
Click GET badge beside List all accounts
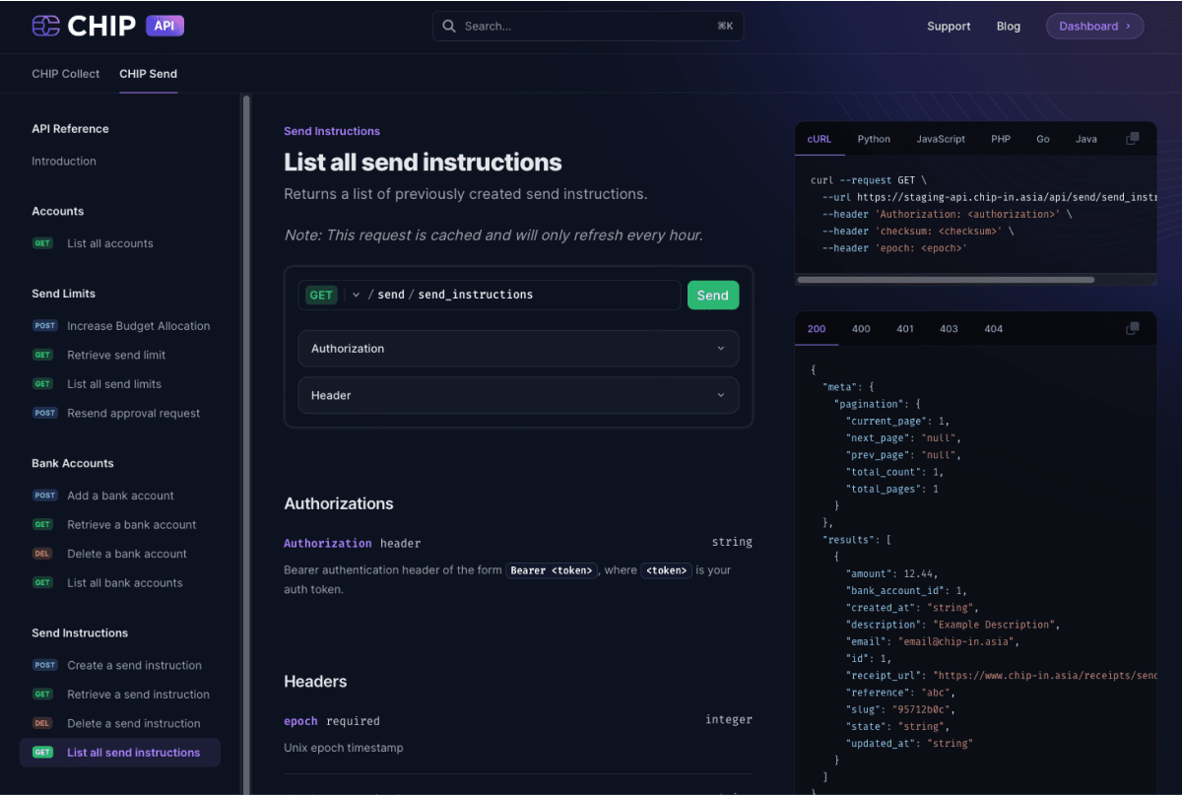(43, 243)
